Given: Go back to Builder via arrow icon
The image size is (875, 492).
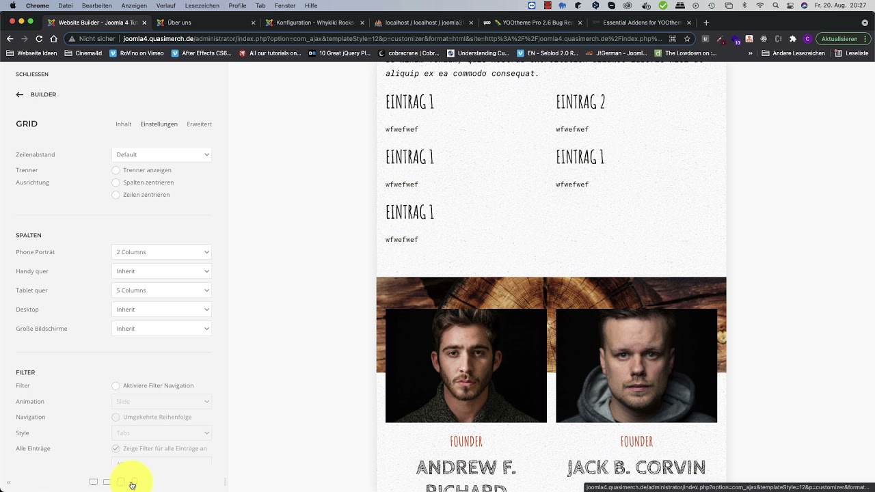Looking at the screenshot, I should 20,94.
